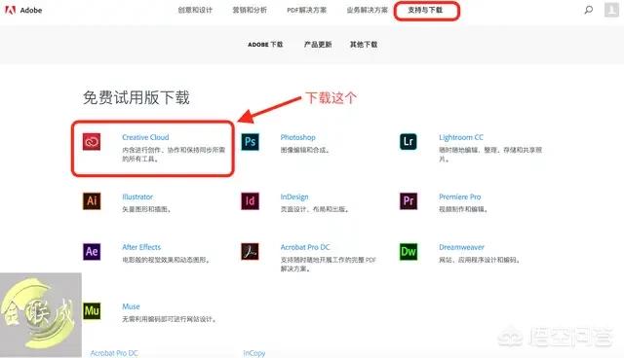Click the Dreamweaver Dw icon
The image size is (624, 358).
click(409, 252)
